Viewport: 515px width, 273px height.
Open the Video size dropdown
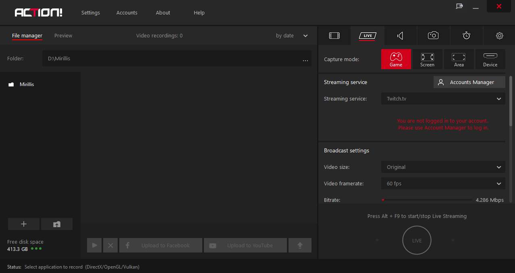coord(443,167)
